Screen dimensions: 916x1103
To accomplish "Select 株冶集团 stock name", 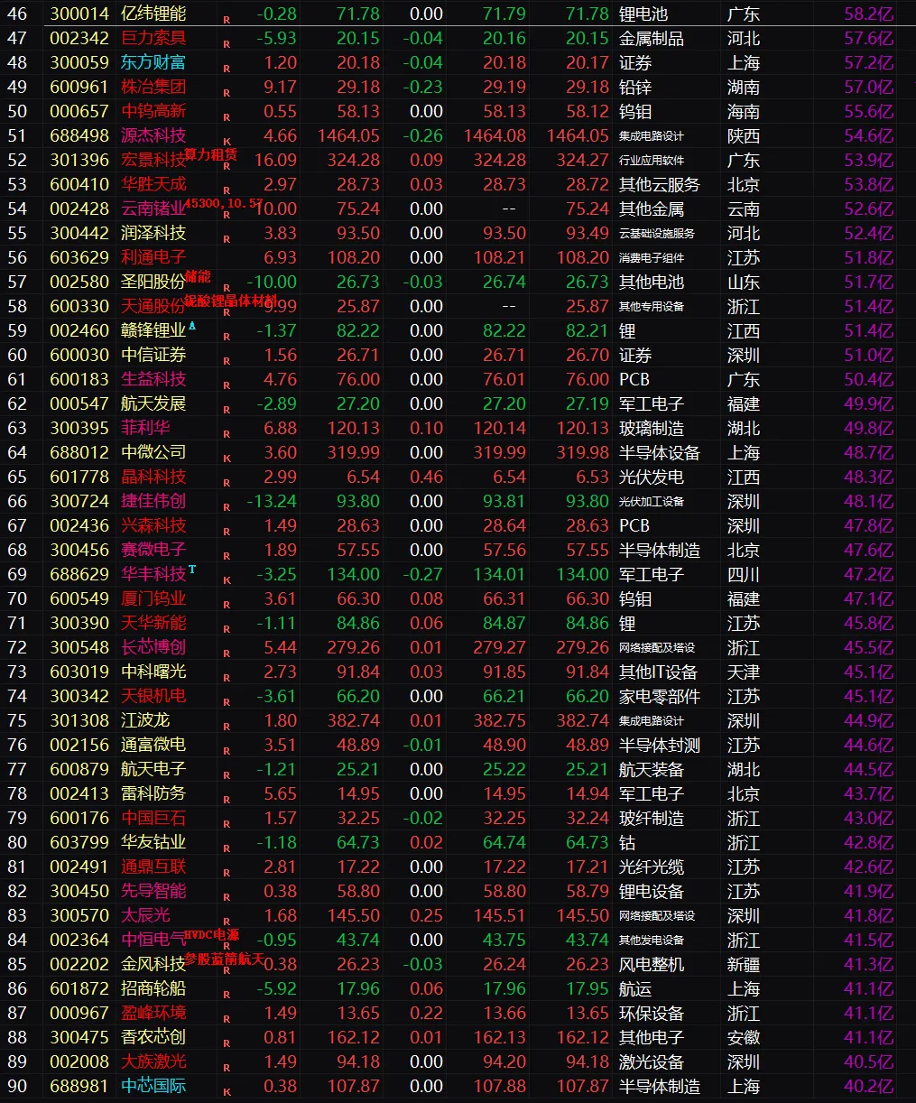I will (153, 87).
